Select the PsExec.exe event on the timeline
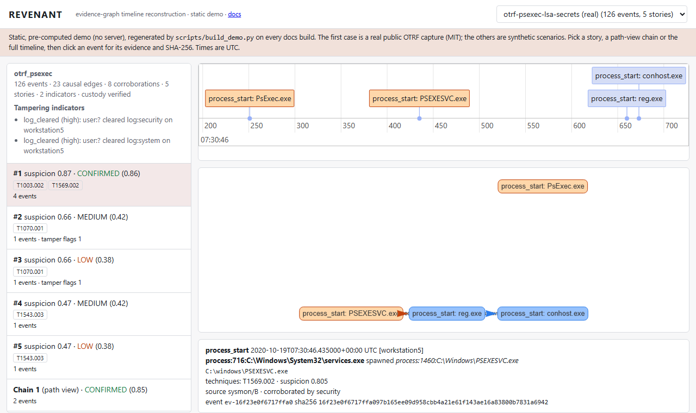Image resolution: width=696 pixels, height=413 pixels. pyautogui.click(x=250, y=98)
